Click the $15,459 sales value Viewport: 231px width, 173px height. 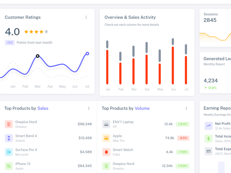coord(85,138)
